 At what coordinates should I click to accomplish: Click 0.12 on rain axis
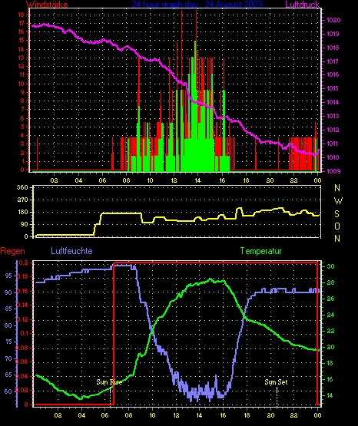(x=22, y=319)
